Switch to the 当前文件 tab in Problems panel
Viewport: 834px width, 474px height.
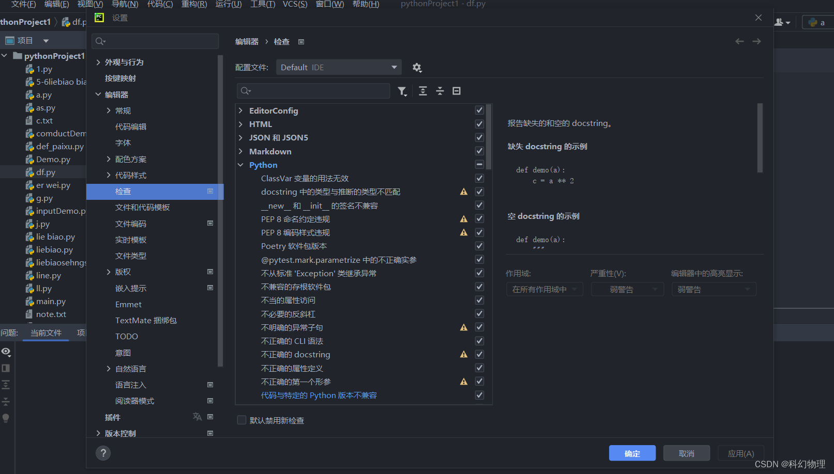pos(46,333)
